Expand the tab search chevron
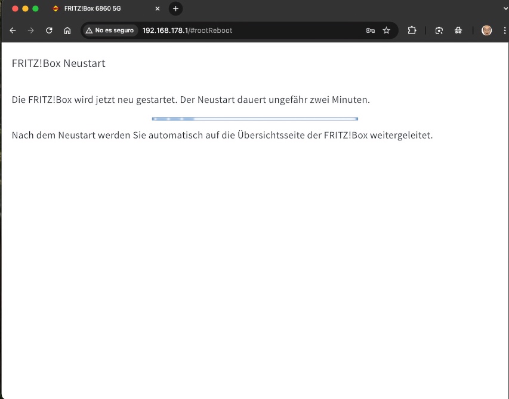 [x=506, y=9]
